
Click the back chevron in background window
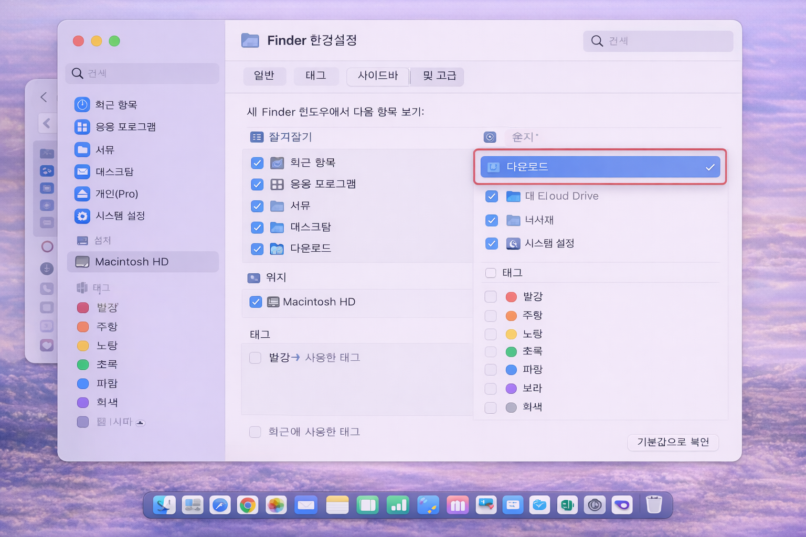coord(44,97)
